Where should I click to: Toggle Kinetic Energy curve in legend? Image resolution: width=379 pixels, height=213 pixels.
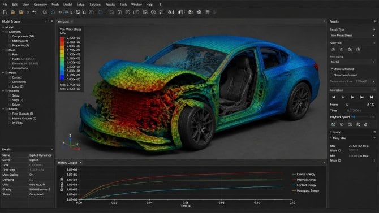303,174
